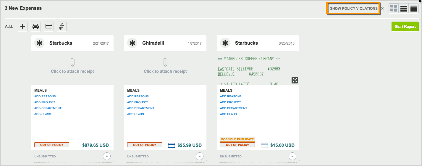Select the $15.00 USD amount
Viewport: 422px width, 166px height.
point(282,145)
